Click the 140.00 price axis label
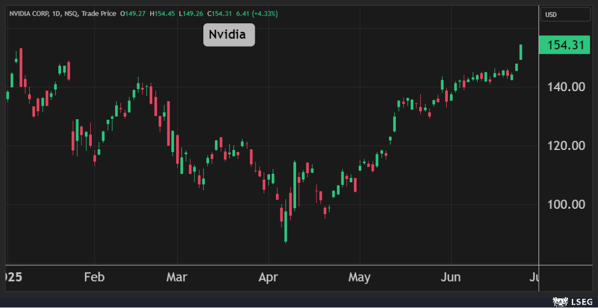 (566, 87)
